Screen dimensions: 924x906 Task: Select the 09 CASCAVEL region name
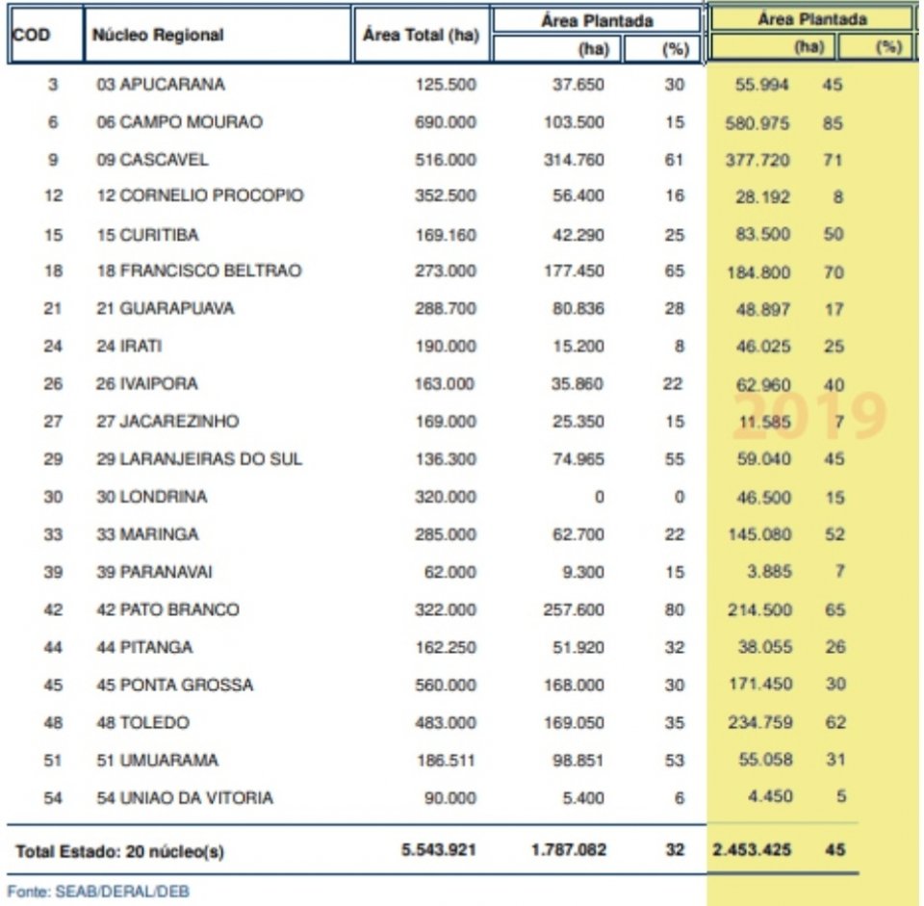point(152,160)
